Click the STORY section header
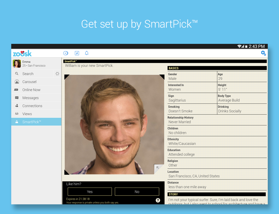The width and height of the screenshot is (279, 214). tap(217, 194)
